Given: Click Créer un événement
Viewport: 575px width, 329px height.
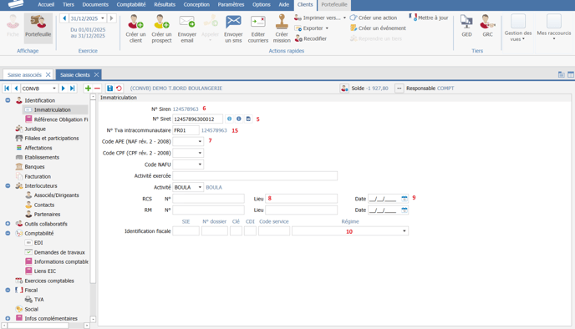Looking at the screenshot, I should click(x=378, y=28).
